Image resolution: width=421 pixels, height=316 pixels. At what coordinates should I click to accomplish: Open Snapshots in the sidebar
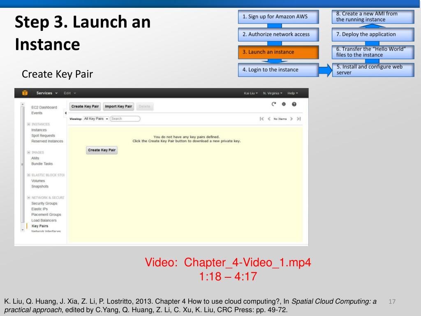point(40,186)
